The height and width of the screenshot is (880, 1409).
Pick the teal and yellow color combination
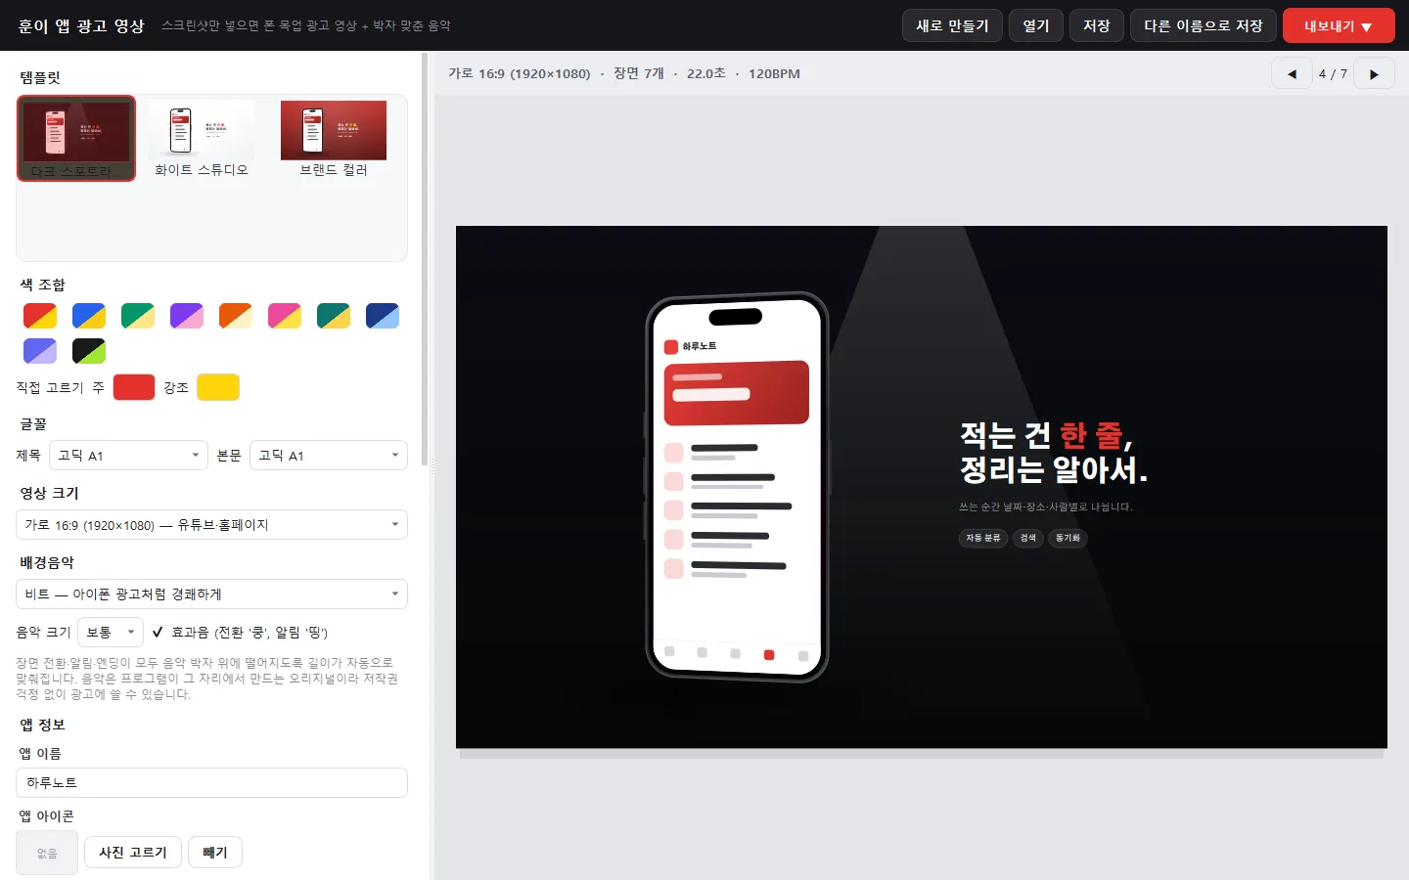(334, 316)
